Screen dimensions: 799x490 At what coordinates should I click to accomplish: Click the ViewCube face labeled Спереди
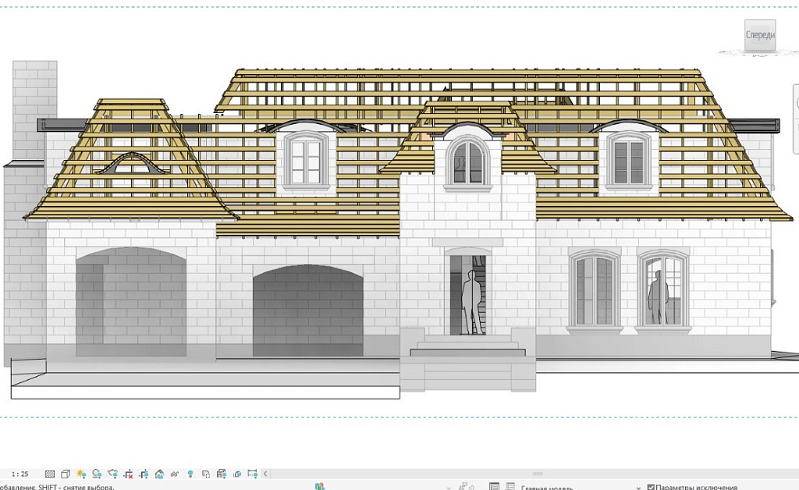[x=760, y=35]
